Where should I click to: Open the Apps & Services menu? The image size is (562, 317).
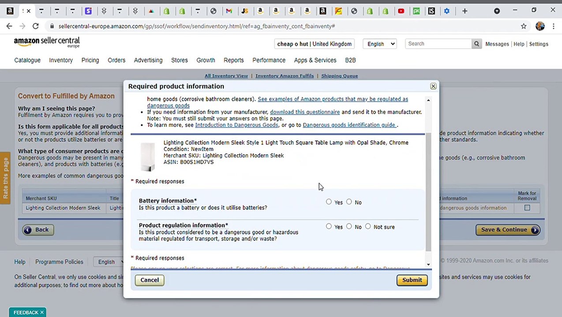pyautogui.click(x=315, y=60)
